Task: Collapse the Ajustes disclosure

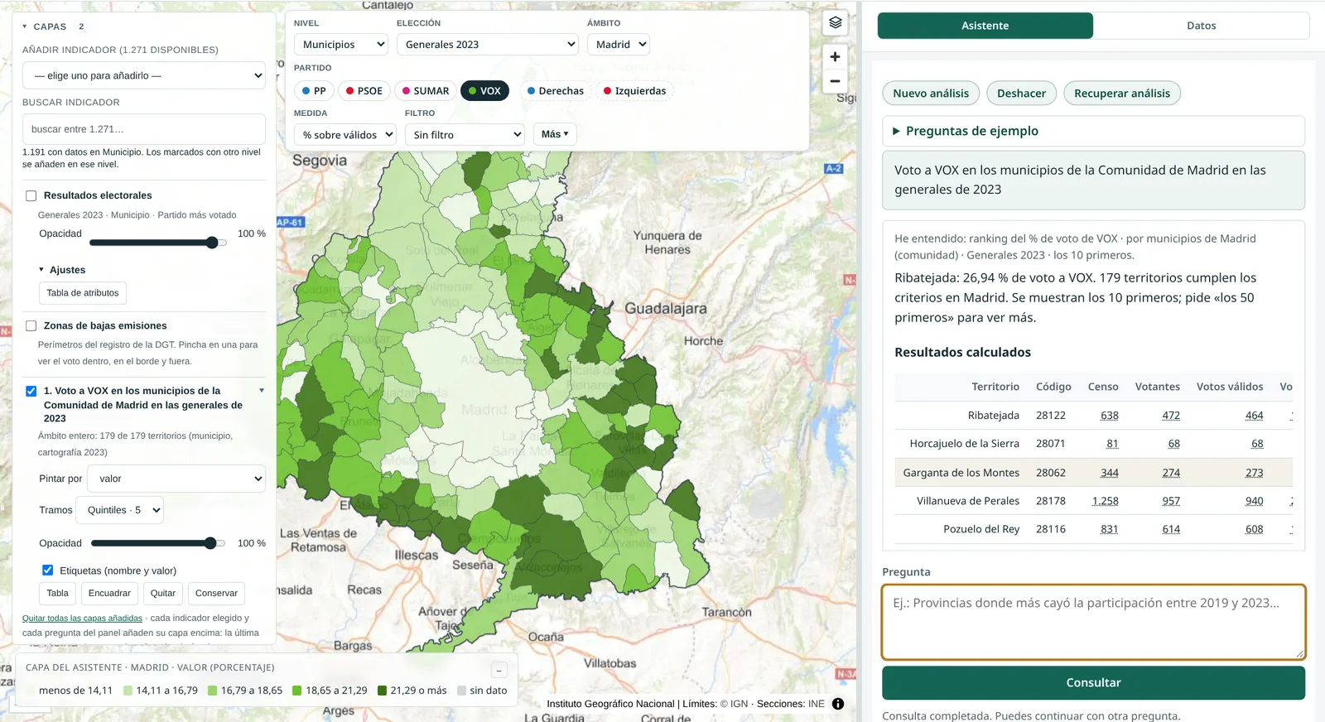Action: (62, 270)
